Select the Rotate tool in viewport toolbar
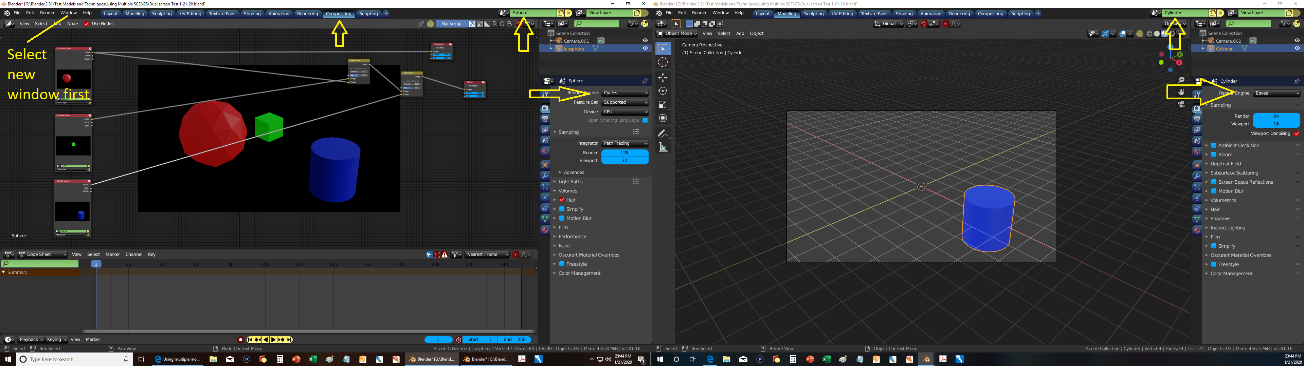 [x=663, y=91]
